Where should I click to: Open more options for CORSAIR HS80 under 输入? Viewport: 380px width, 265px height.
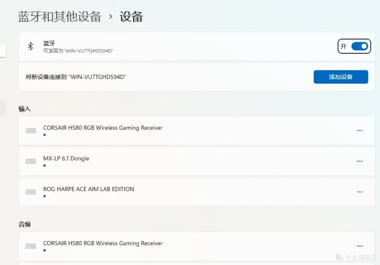(360, 131)
